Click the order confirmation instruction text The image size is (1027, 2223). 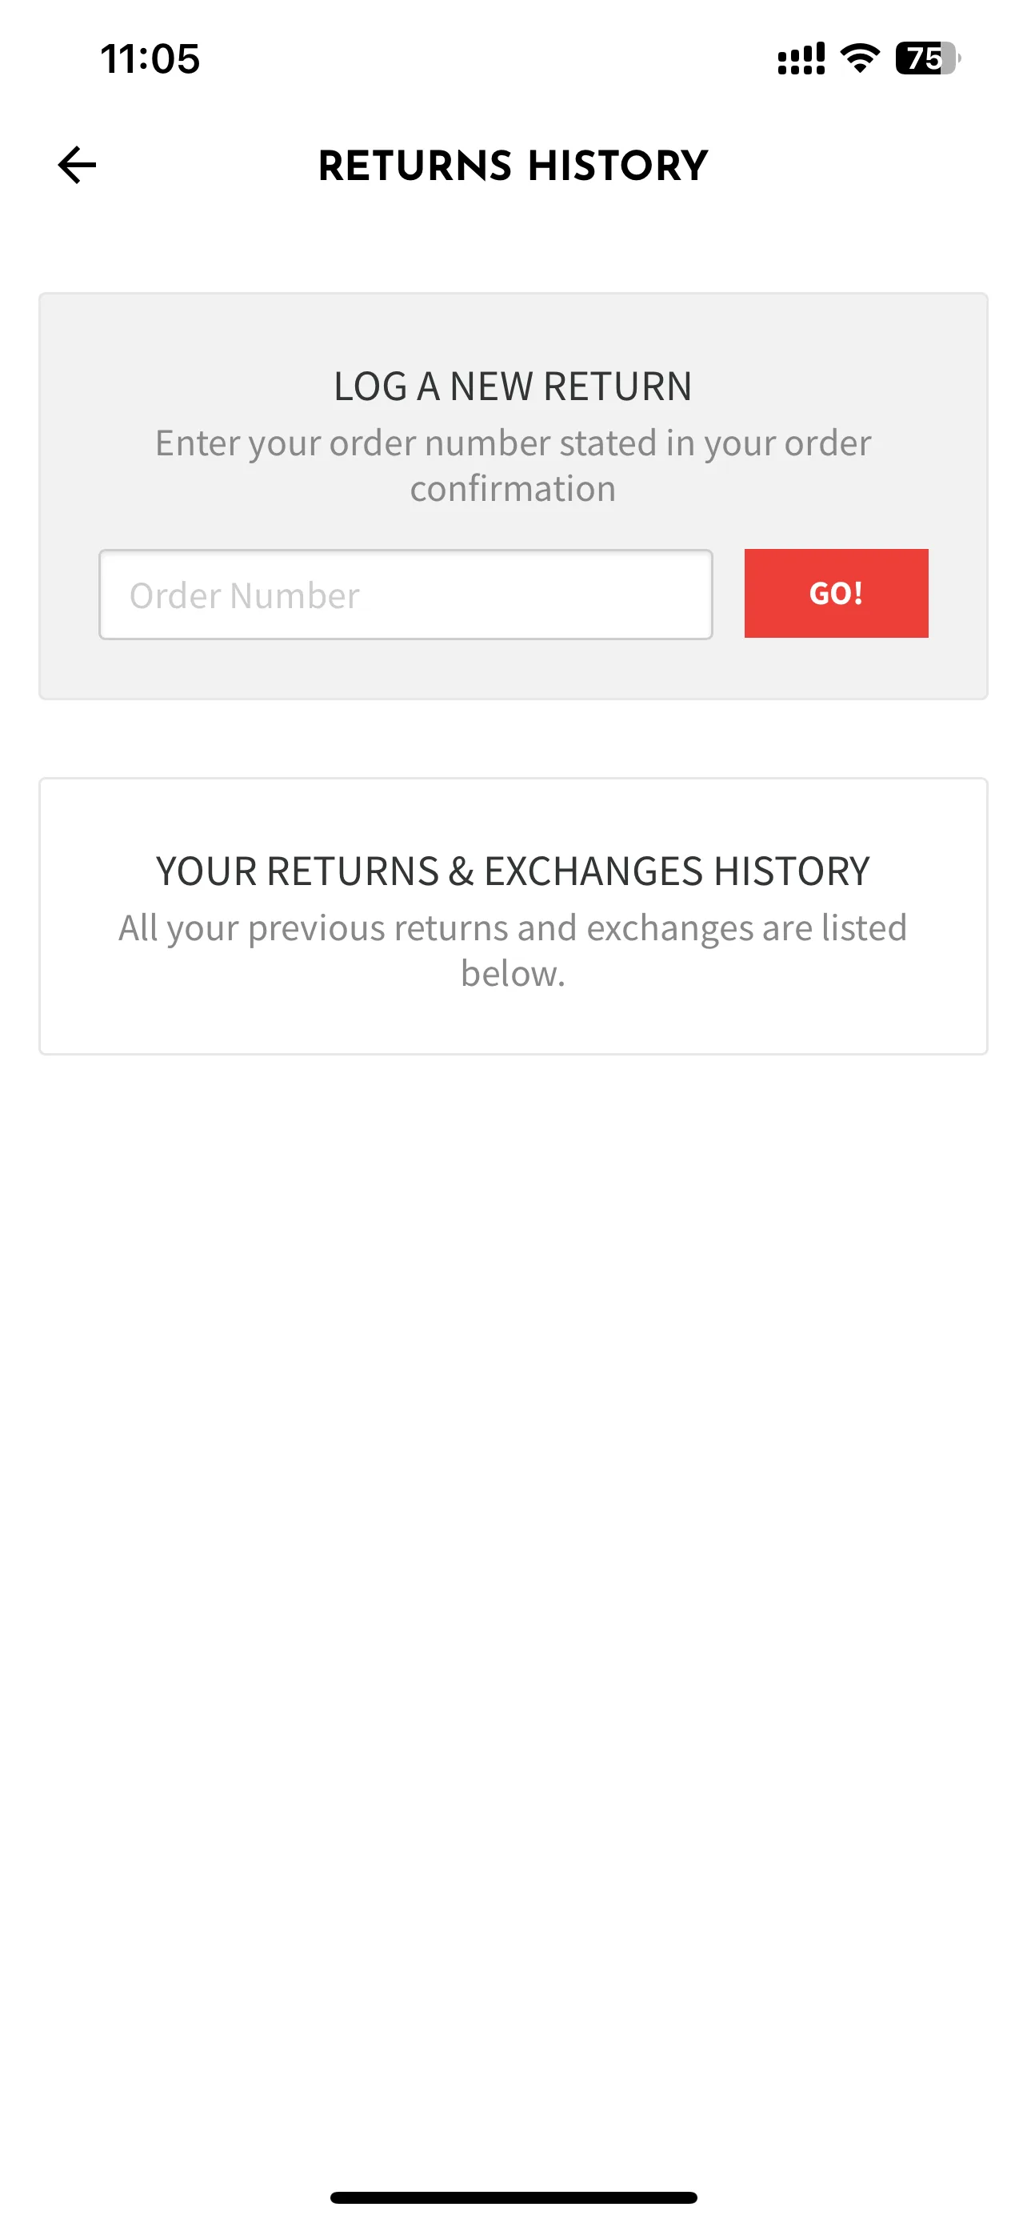coord(513,466)
